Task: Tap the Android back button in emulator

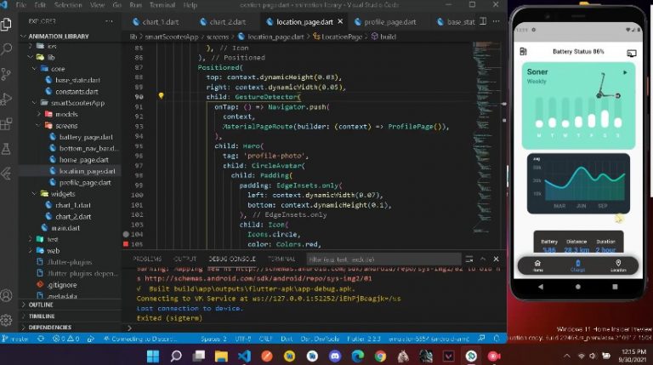Action: [541, 287]
